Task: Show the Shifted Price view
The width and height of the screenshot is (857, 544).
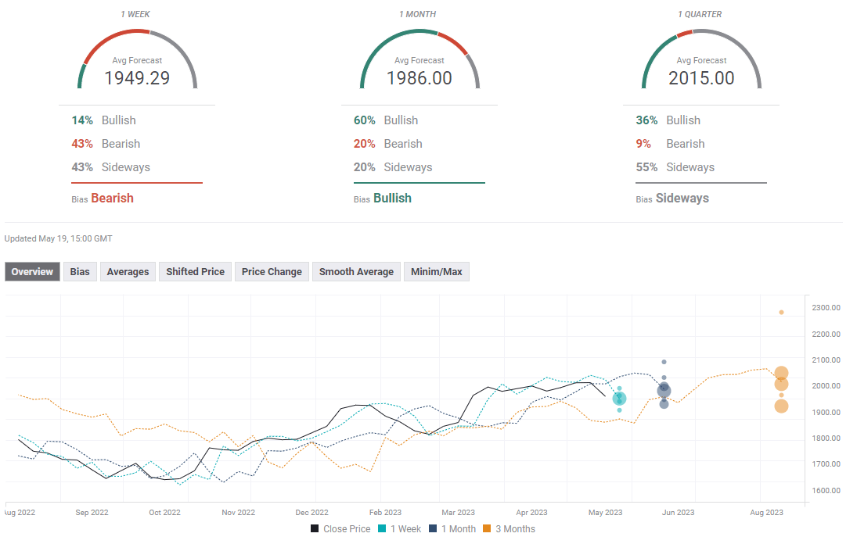Action: click(x=195, y=272)
